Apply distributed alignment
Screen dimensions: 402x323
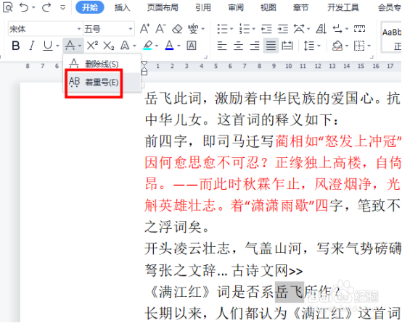287,46
